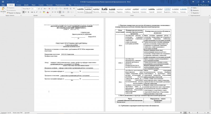Adjust the zoom slider in the status bar
211x114 pixels.
(x=197, y=113)
